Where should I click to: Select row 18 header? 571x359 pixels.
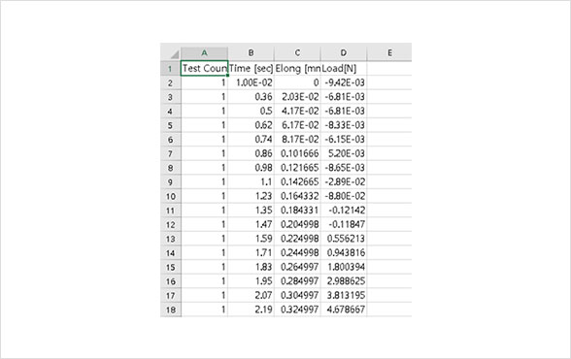pyautogui.click(x=171, y=310)
